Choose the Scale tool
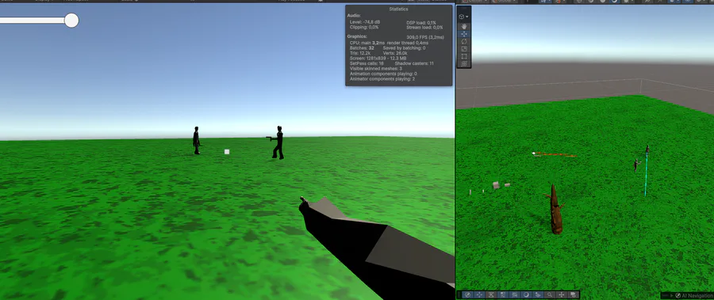 [x=464, y=48]
